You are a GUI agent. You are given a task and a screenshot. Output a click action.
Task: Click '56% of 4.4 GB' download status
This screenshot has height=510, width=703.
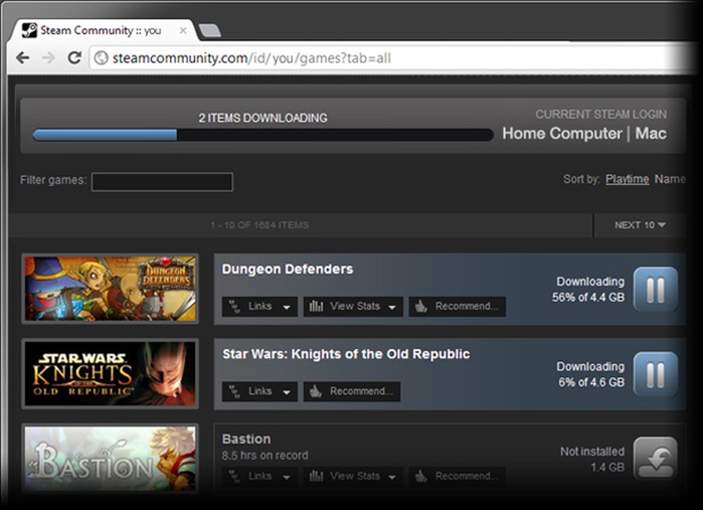(x=588, y=297)
